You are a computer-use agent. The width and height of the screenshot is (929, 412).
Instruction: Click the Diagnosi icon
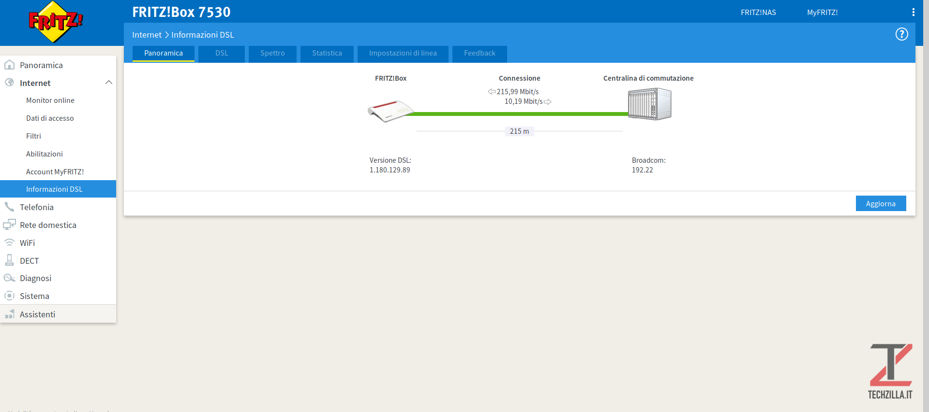[9, 278]
